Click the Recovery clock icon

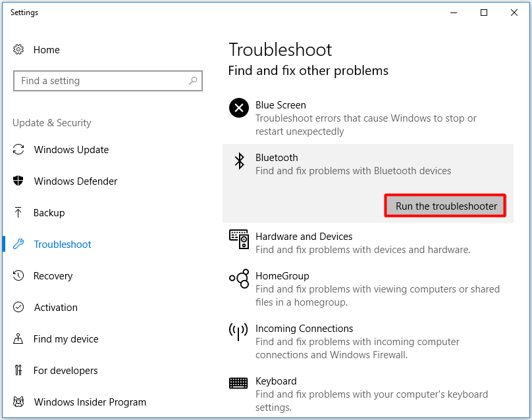(x=18, y=275)
